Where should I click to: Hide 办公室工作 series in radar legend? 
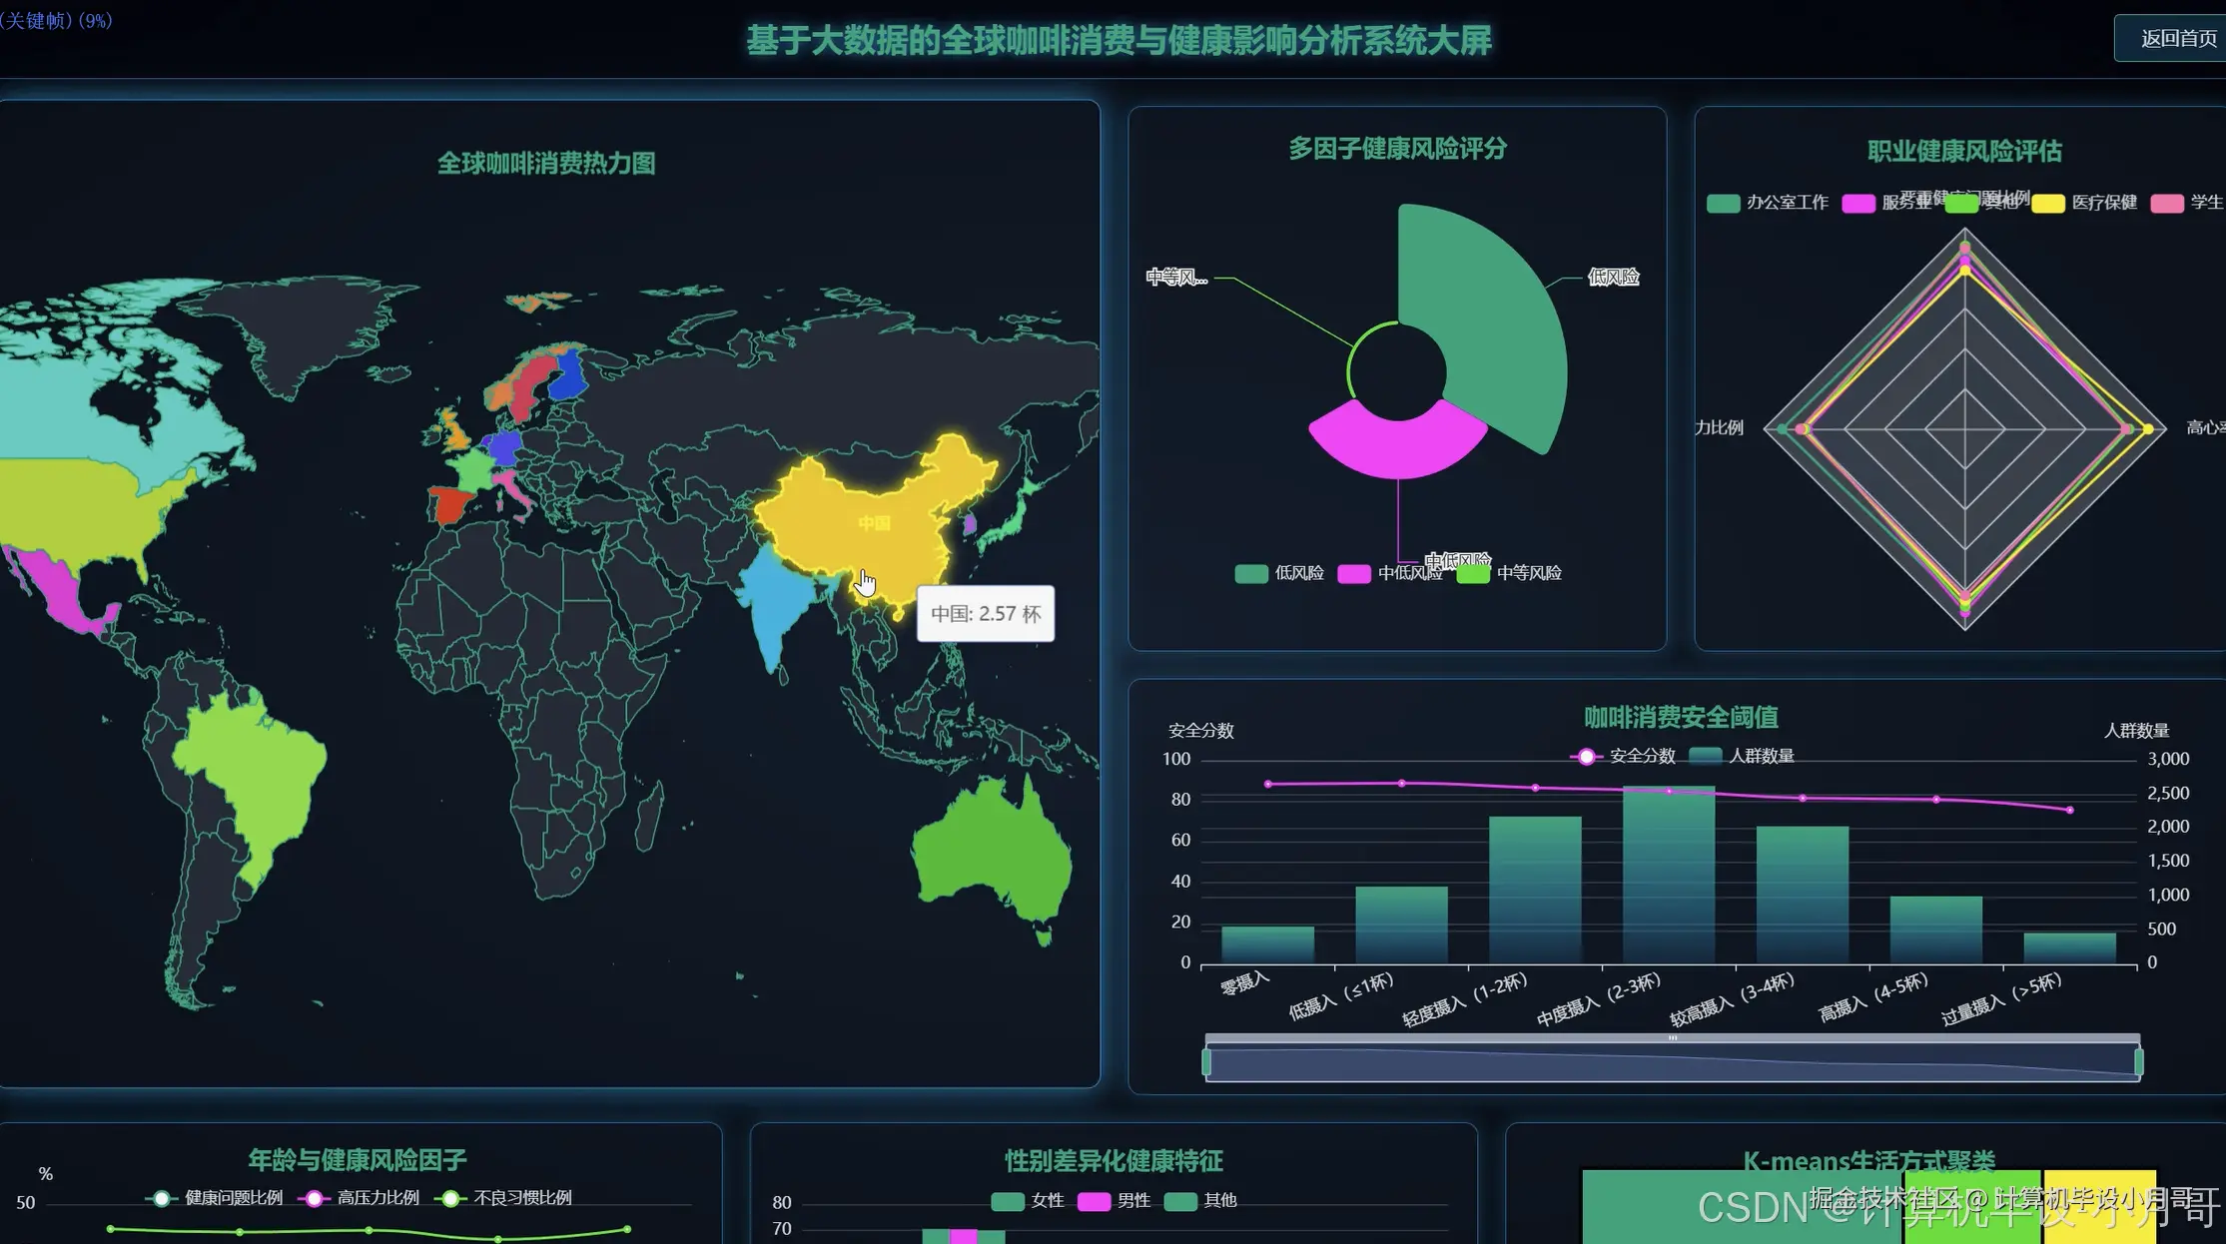tap(1724, 203)
